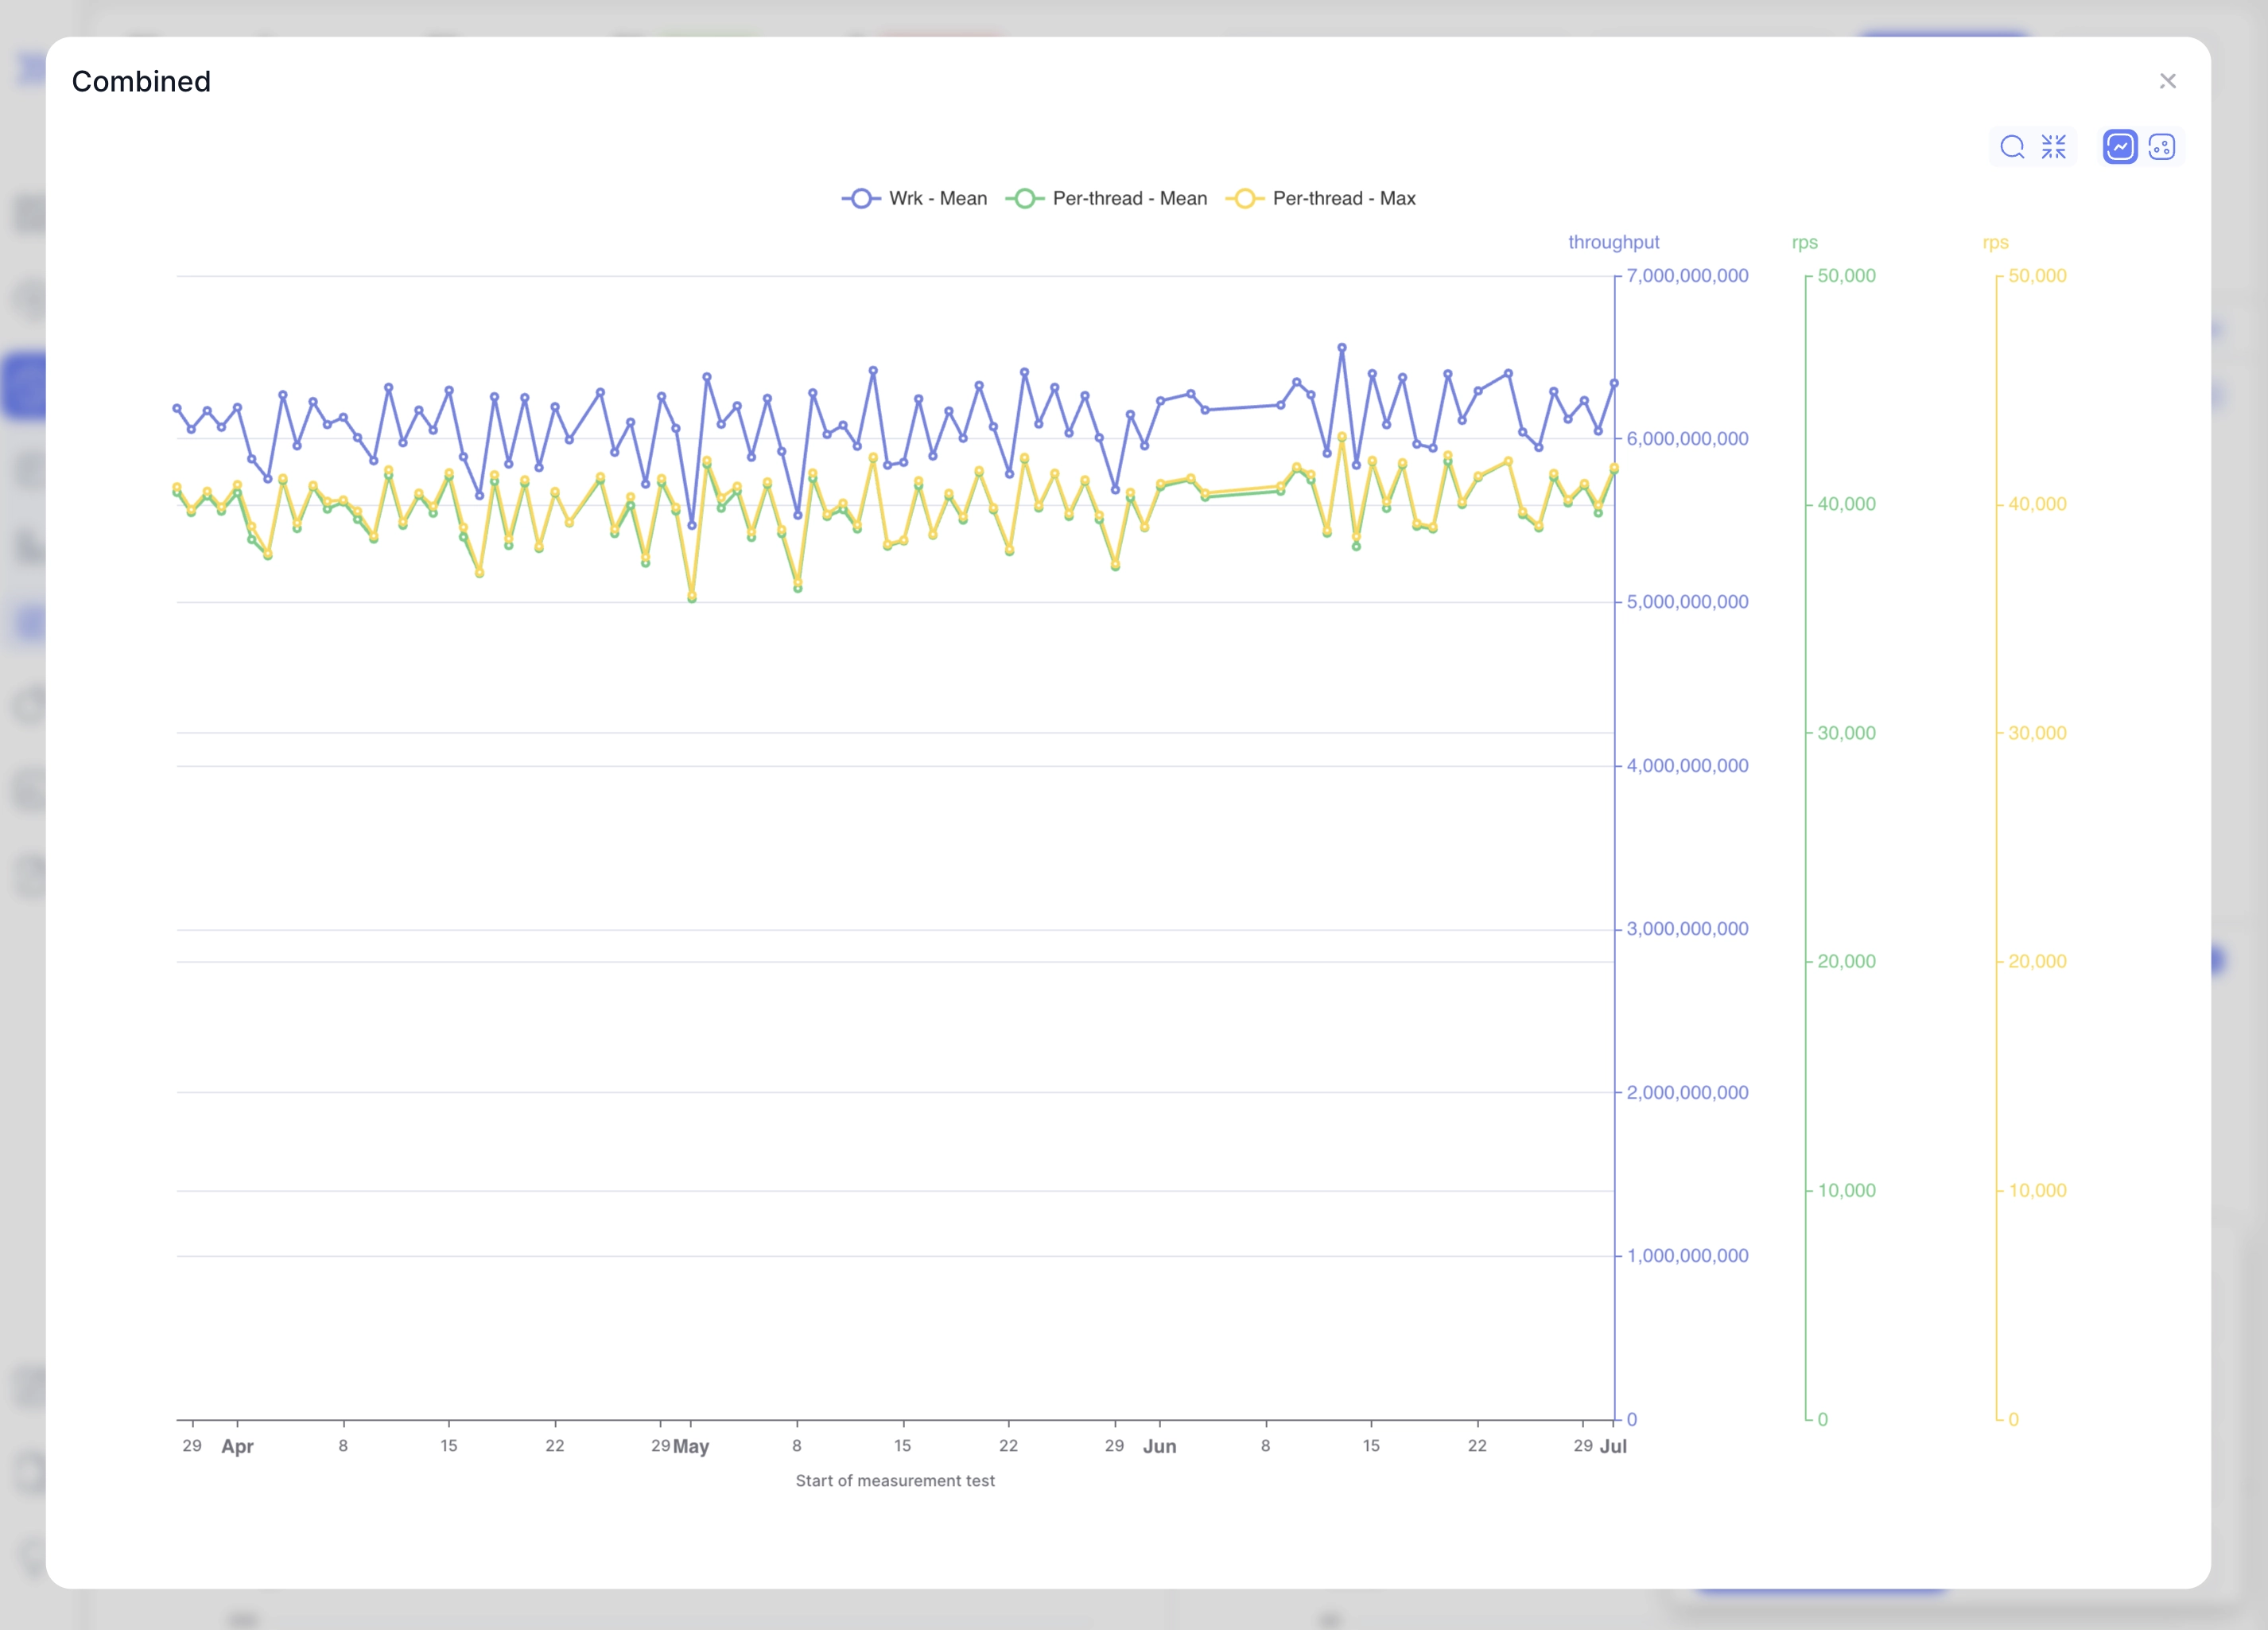The width and height of the screenshot is (2268, 1630).
Task: Click the collapse/reset zoom icon
Action: point(2055,146)
